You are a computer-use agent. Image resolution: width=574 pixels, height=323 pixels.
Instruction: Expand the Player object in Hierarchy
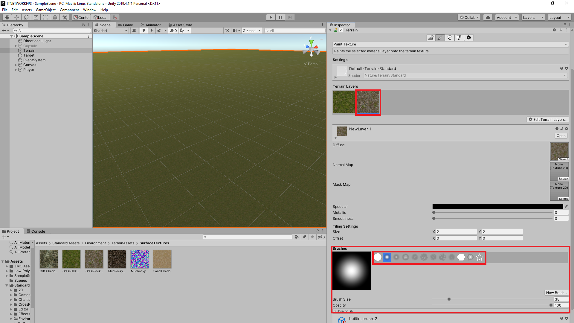click(x=16, y=69)
